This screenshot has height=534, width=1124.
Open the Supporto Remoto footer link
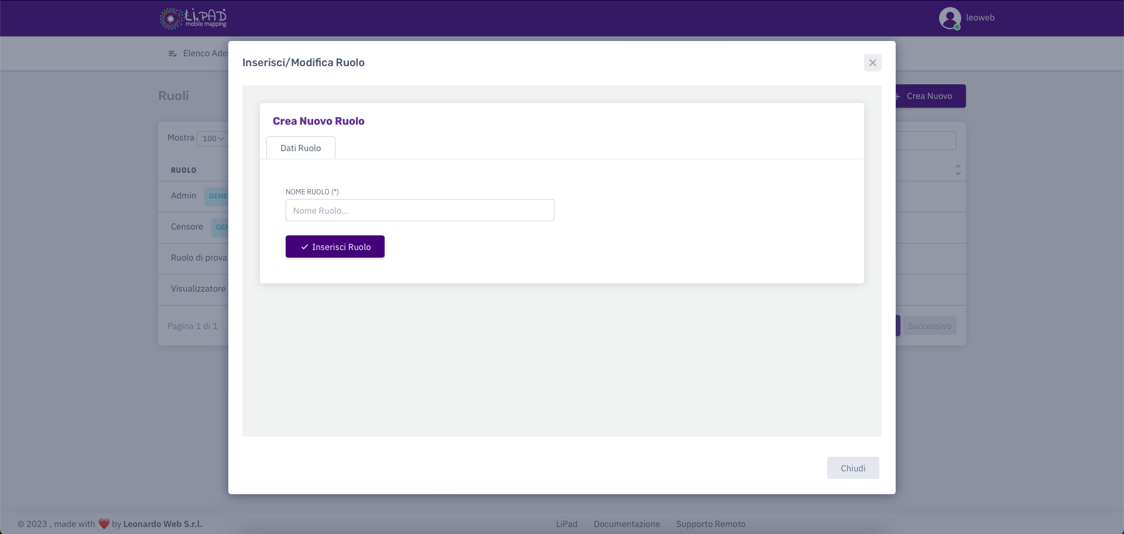(711, 524)
